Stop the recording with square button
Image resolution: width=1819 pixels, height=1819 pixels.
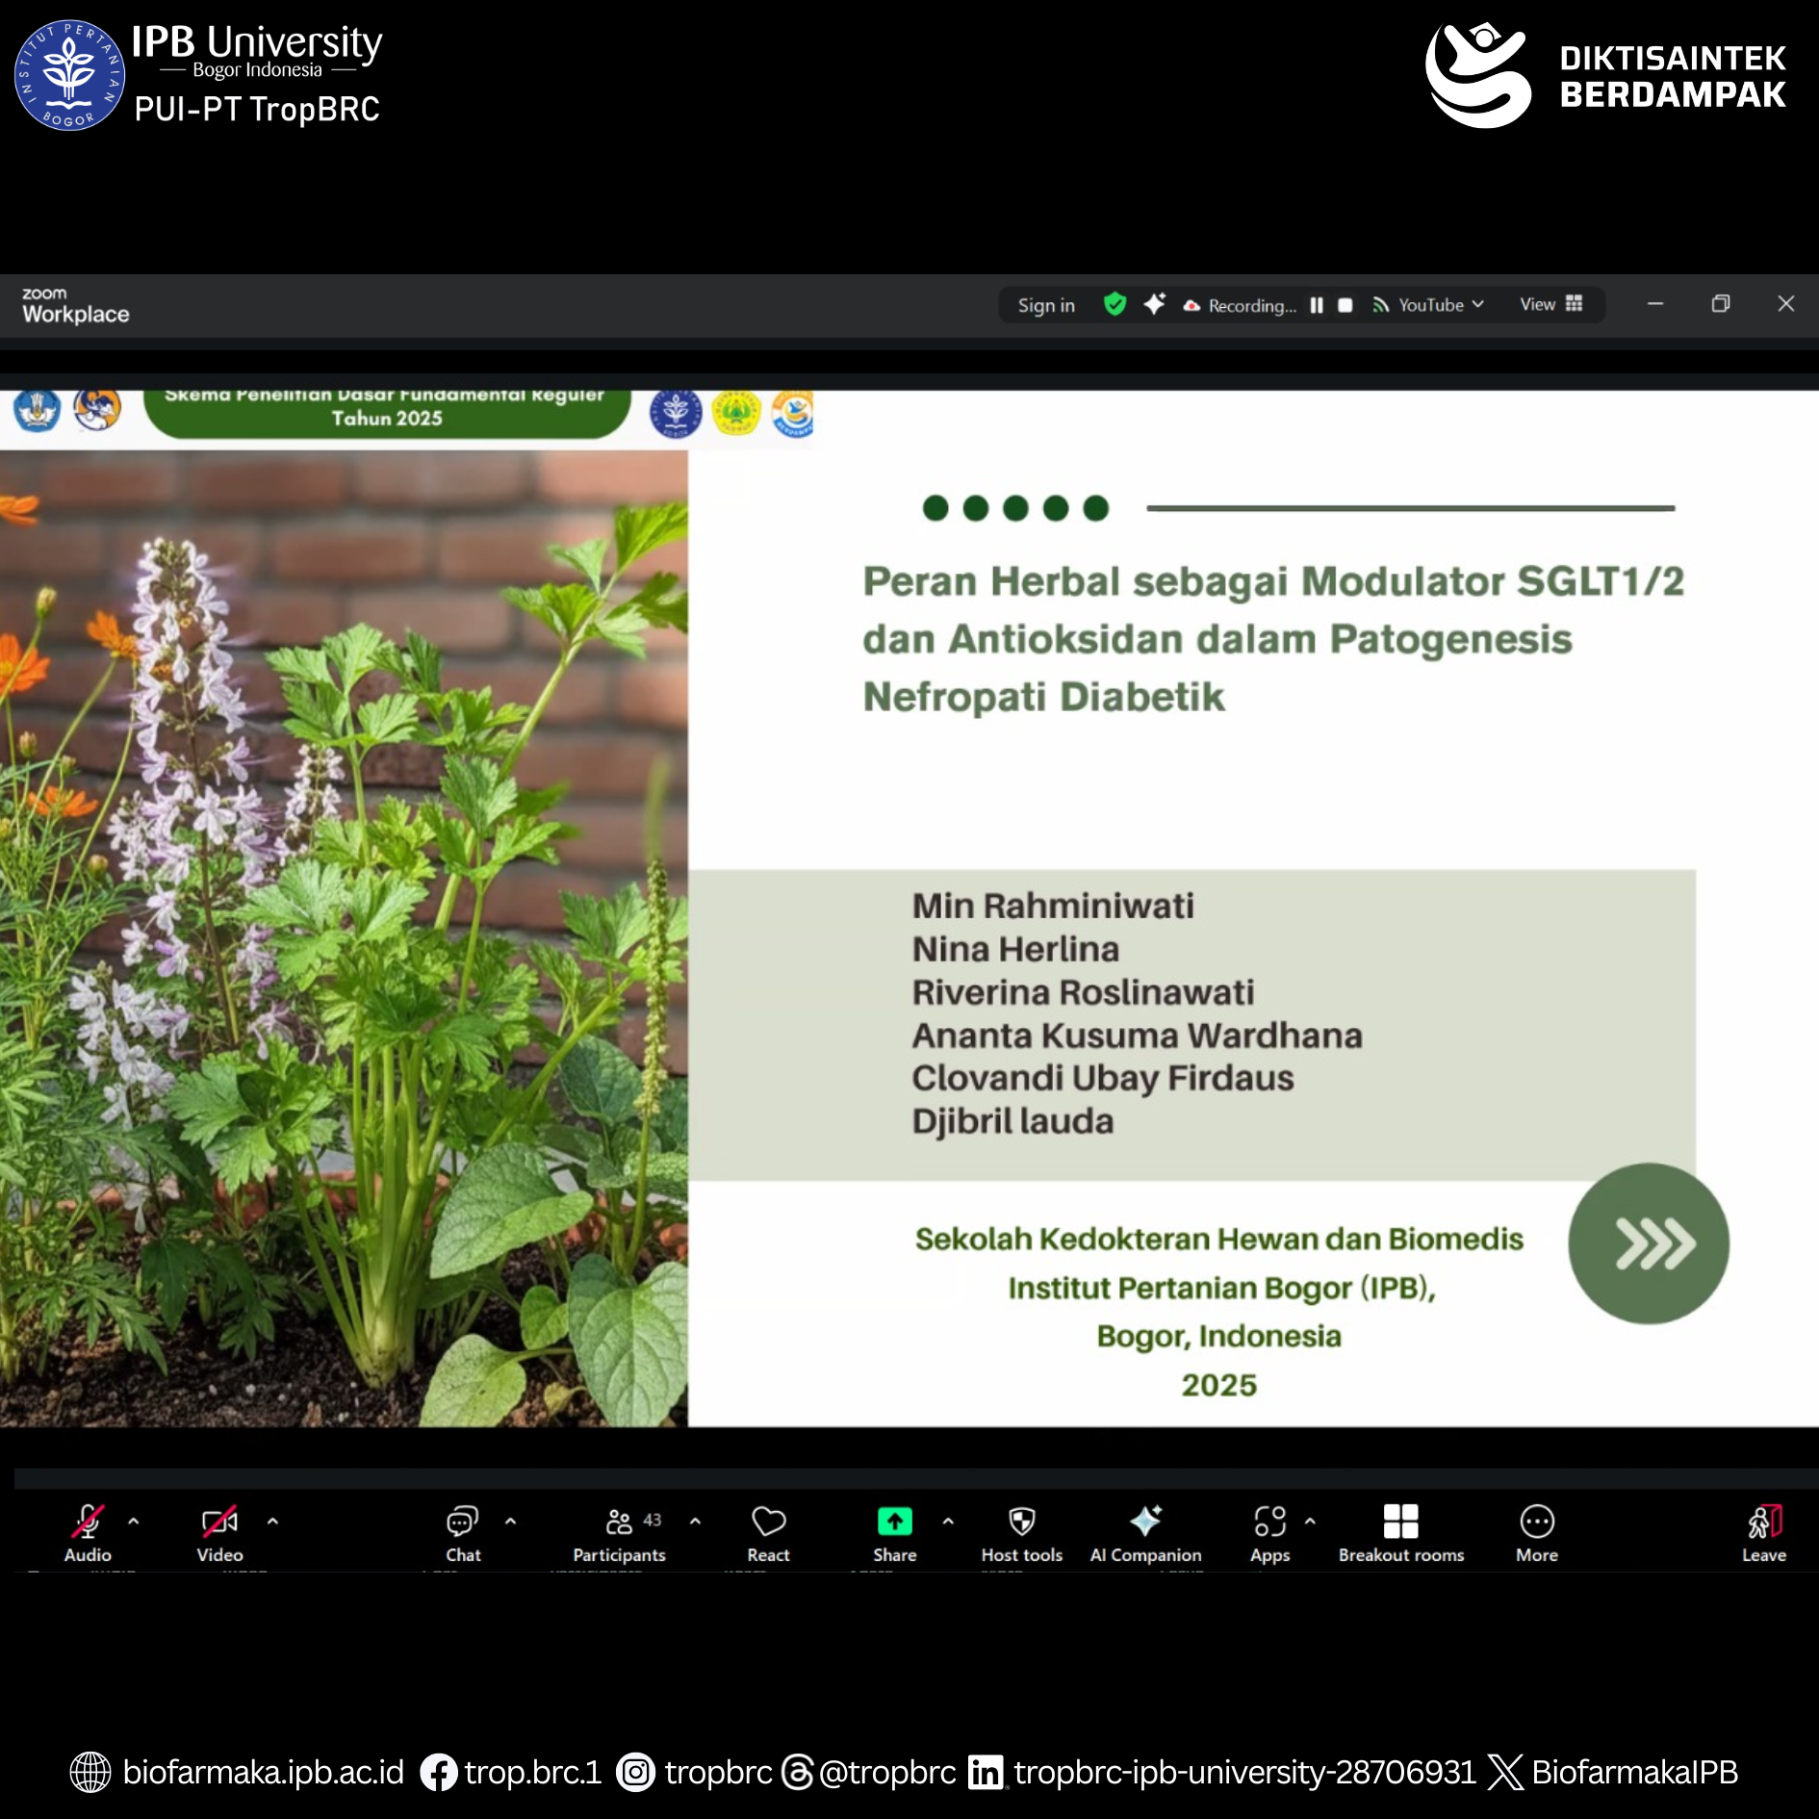[1345, 305]
